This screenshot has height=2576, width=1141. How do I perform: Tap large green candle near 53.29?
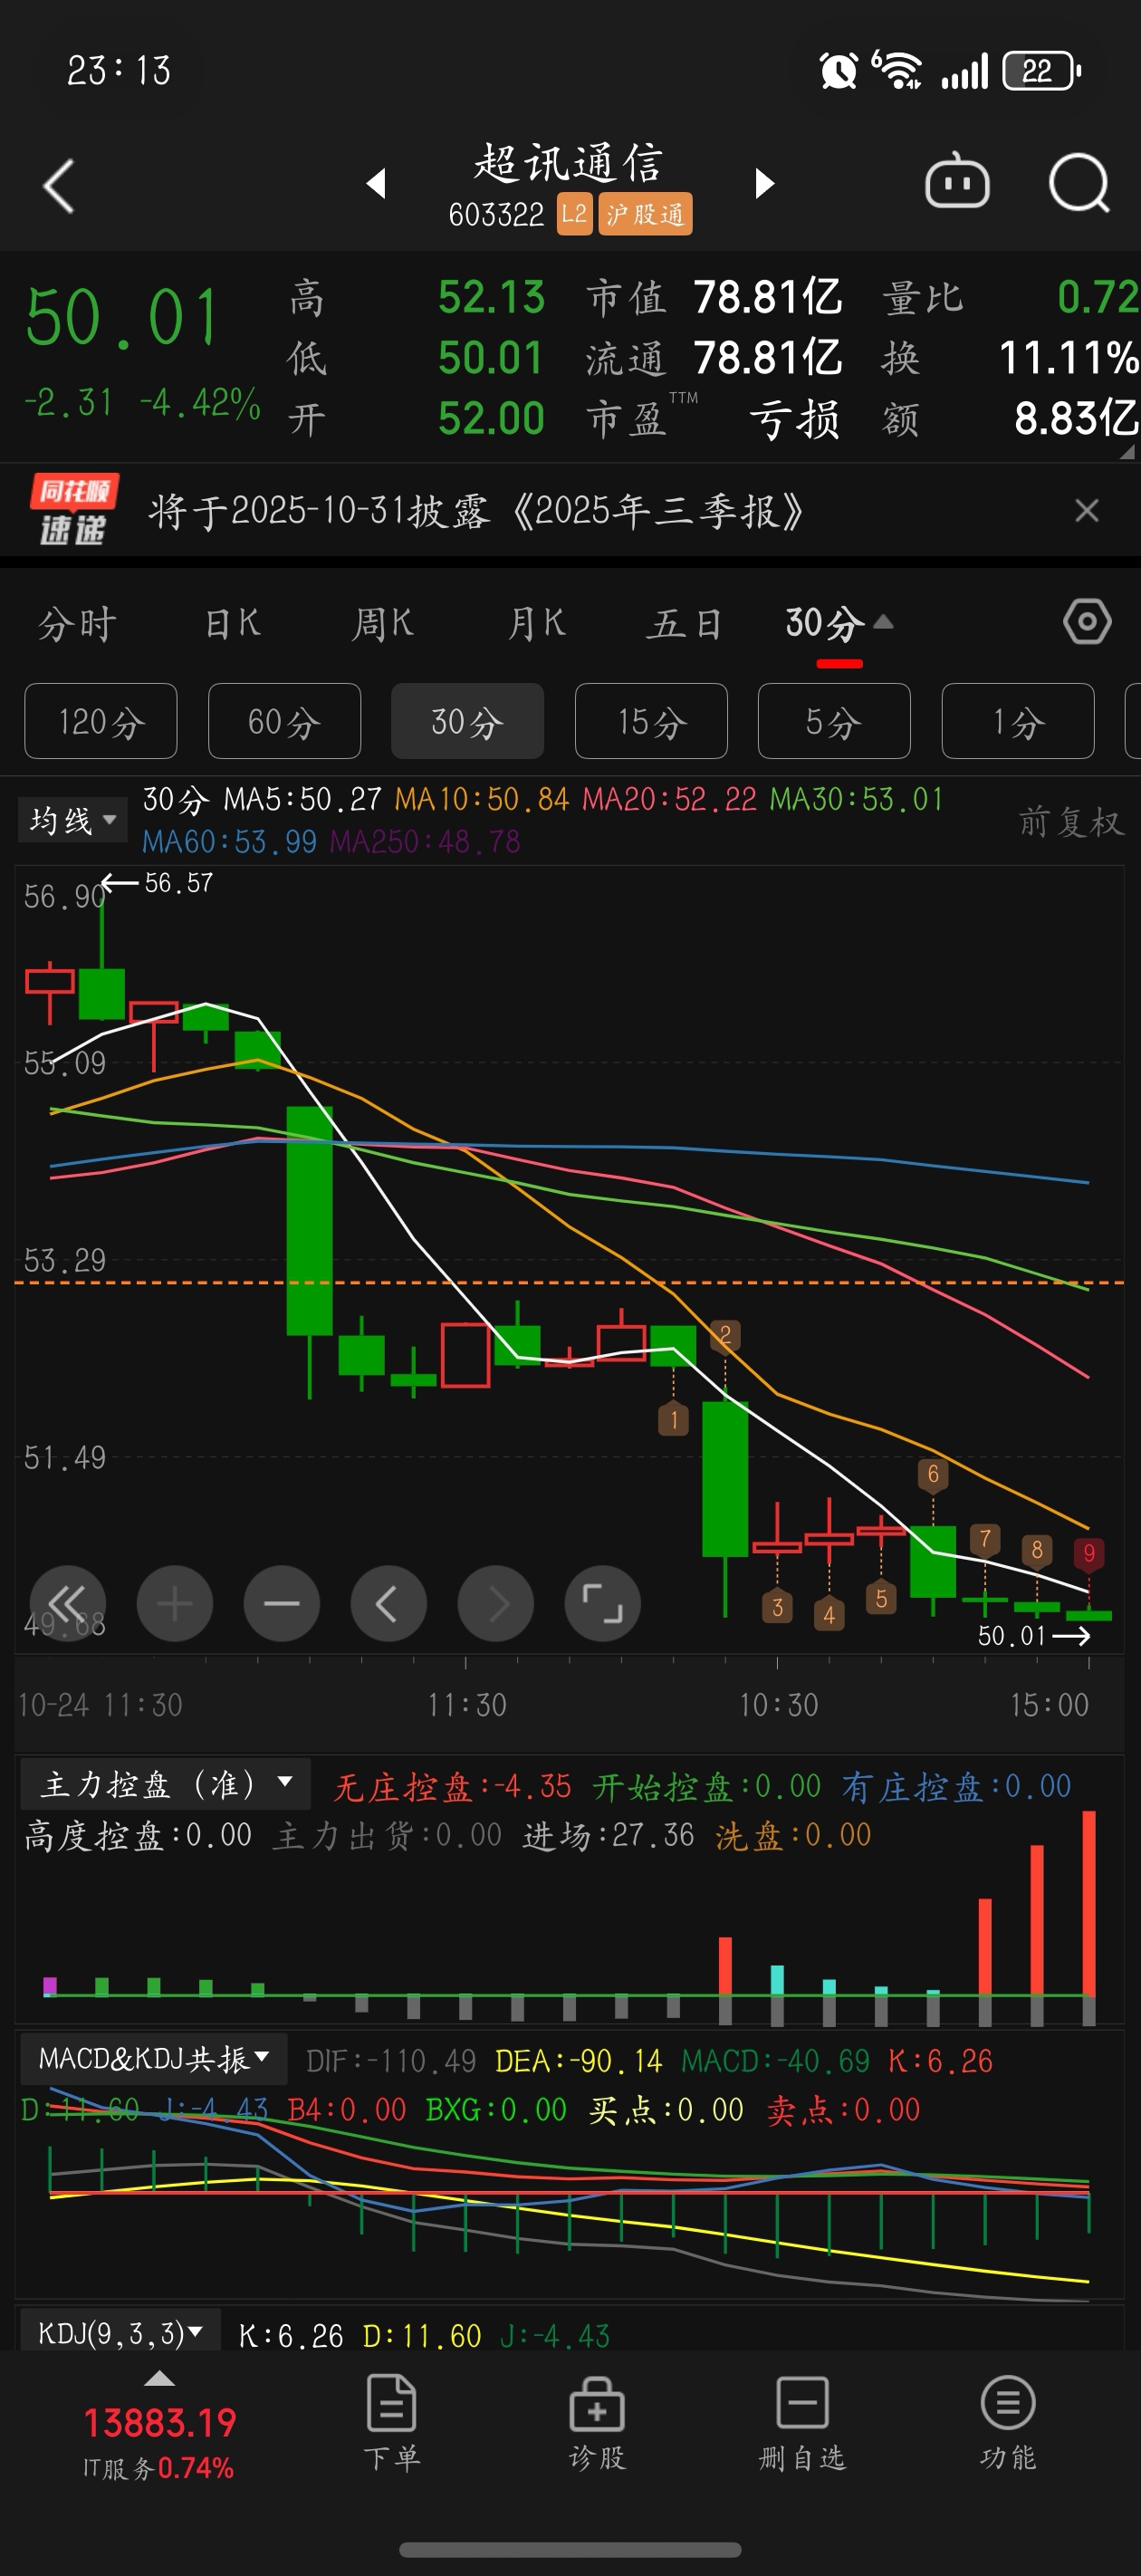click(310, 1221)
